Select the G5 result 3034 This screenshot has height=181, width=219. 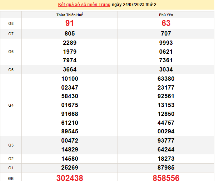[166, 70]
